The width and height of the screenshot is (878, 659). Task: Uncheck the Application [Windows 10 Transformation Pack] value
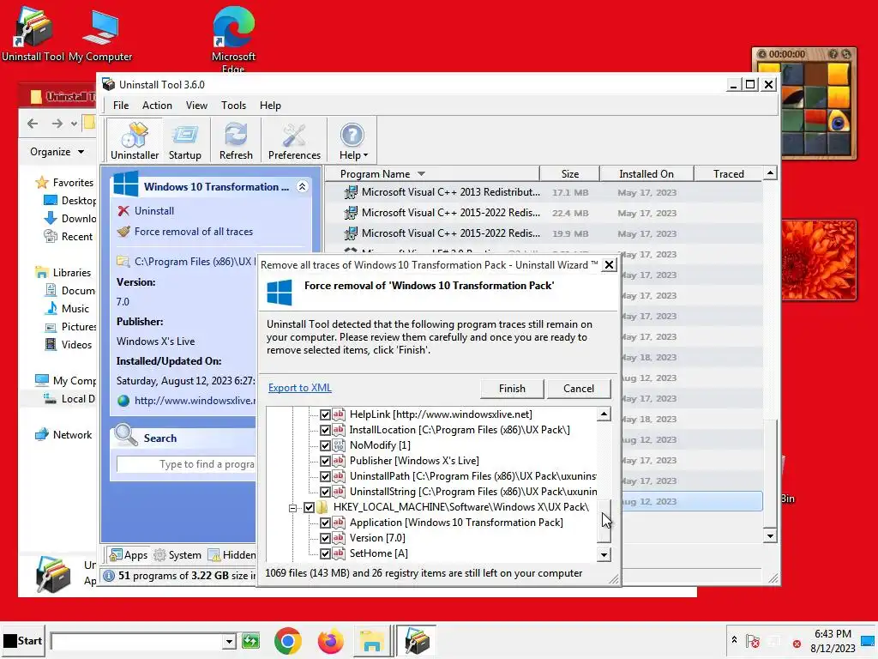point(325,523)
